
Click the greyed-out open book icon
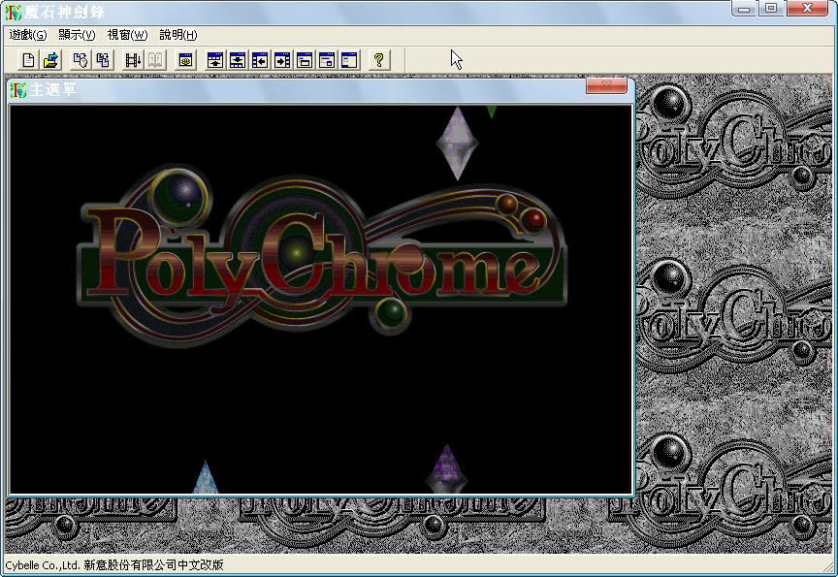click(x=155, y=60)
